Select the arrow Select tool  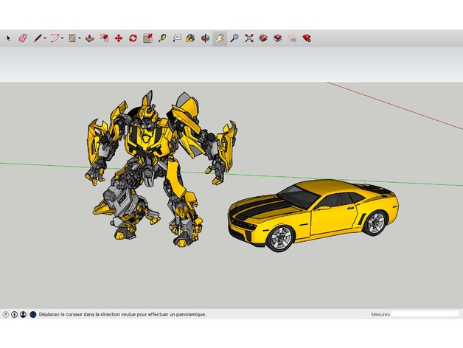click(x=8, y=38)
